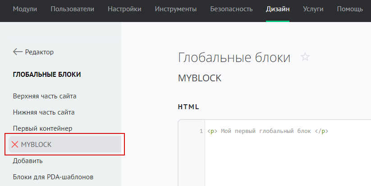The height and width of the screenshot is (186, 371).
Task: Click the back arrow next to Редактор
Action: tap(18, 52)
